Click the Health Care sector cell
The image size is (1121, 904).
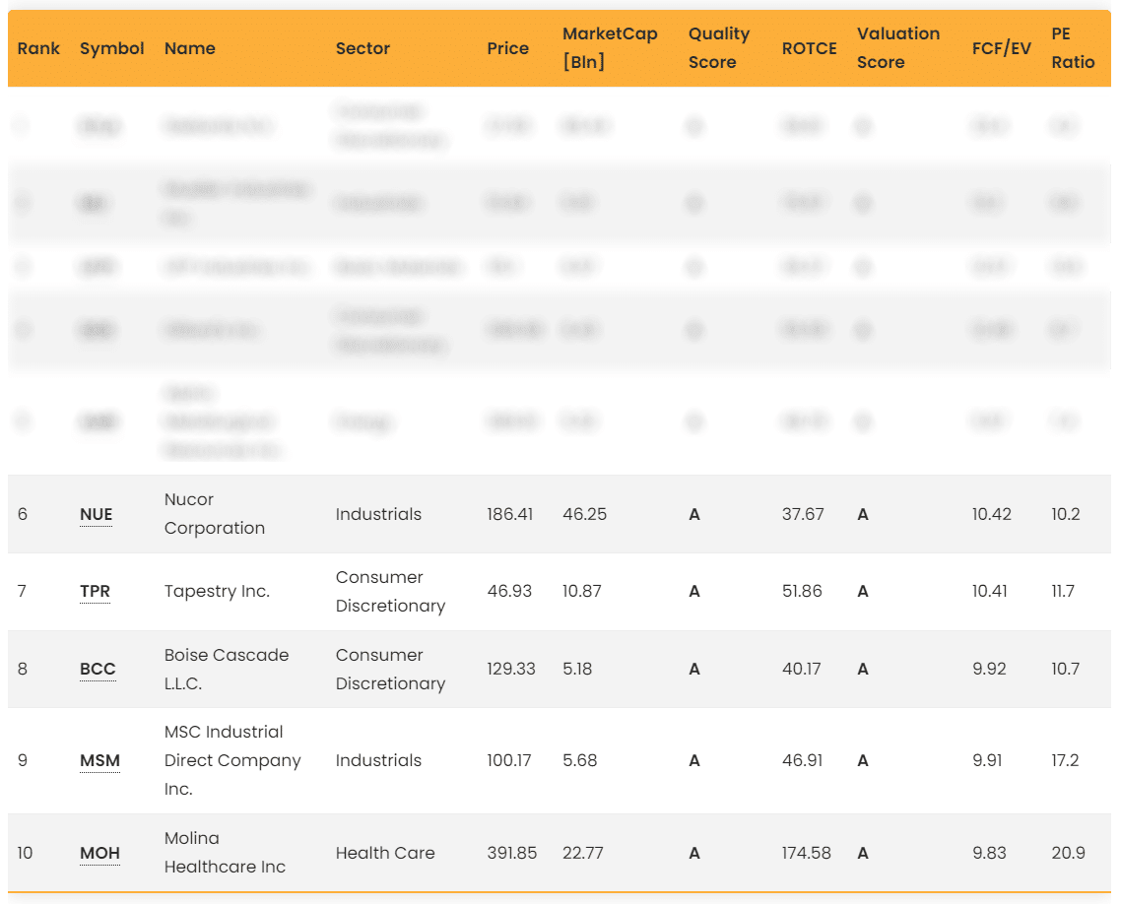coord(384,853)
